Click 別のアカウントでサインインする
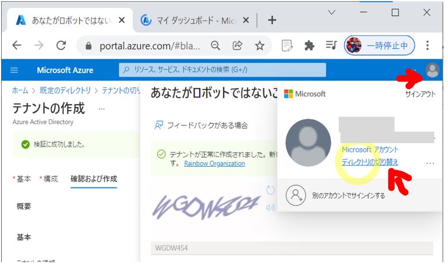448x265 pixels. (349, 195)
